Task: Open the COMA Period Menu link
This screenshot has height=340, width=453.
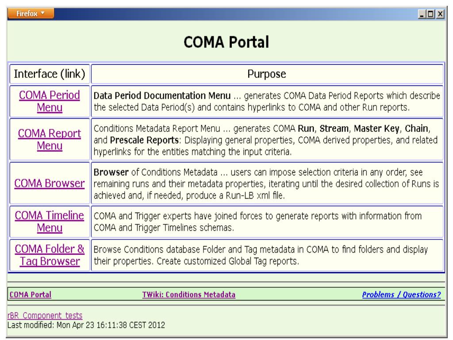Action: (50, 101)
